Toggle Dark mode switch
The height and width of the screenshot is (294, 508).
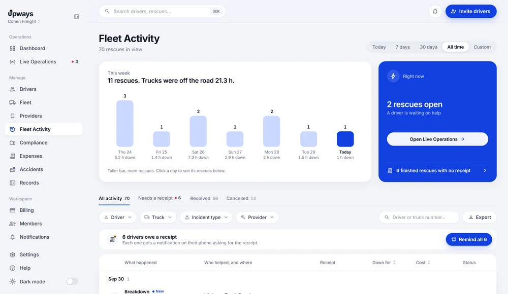coord(72,281)
